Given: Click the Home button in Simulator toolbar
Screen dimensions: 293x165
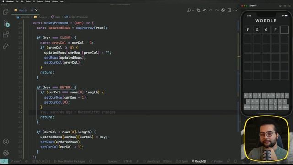Looking at the screenshot, I should (x=280, y=6).
